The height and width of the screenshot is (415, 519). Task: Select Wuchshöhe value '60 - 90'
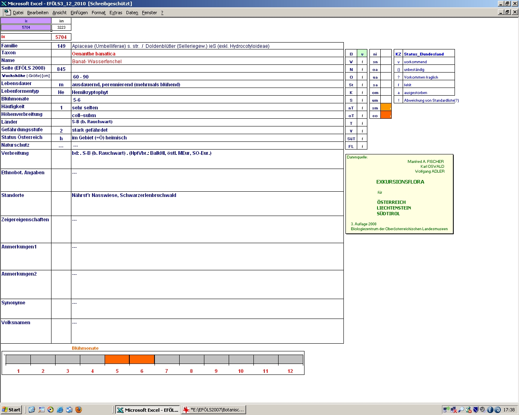pyautogui.click(x=207, y=77)
